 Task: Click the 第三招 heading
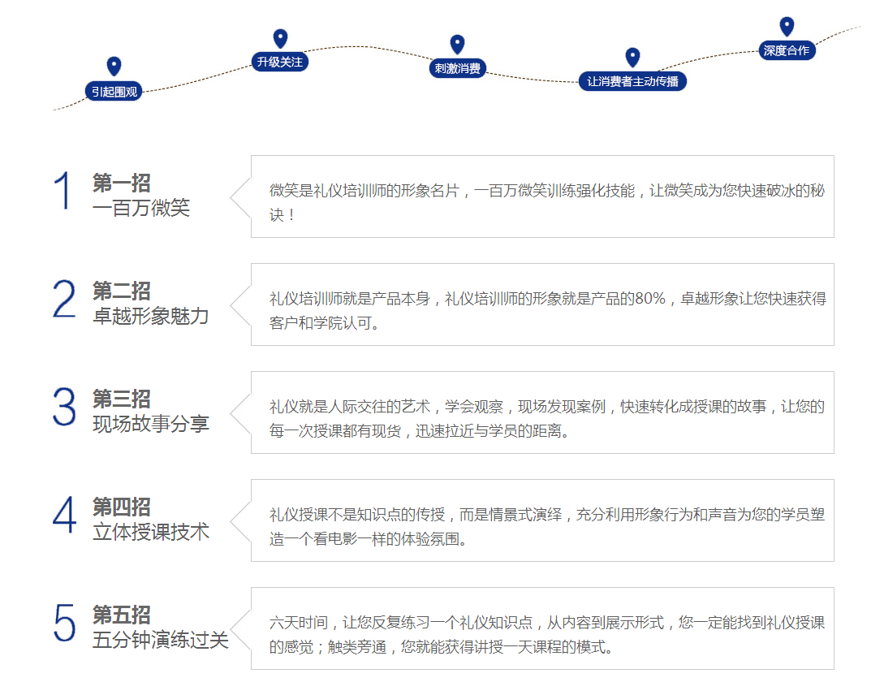pos(121,399)
